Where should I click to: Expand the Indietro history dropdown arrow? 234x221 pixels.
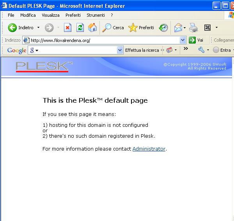pyautogui.click(x=38, y=28)
